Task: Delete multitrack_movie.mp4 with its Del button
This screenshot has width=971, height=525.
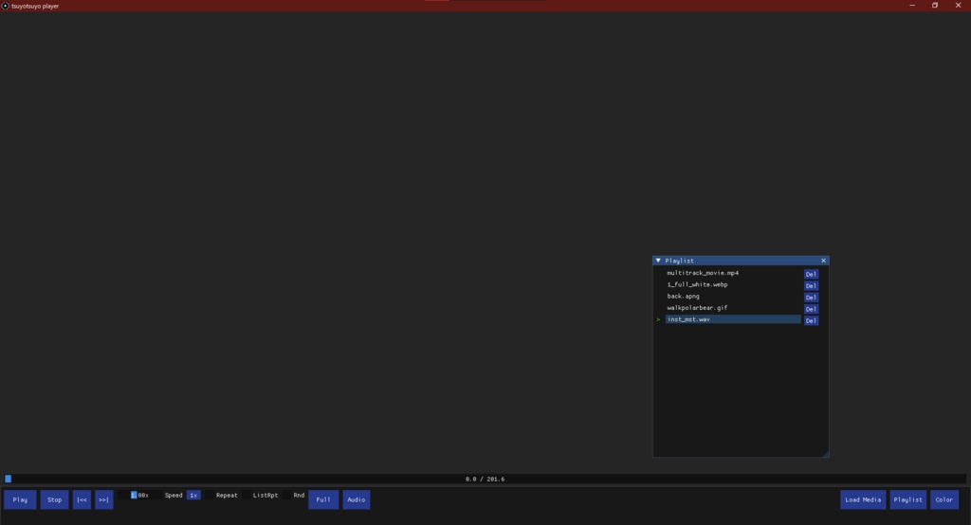Action: coord(811,274)
